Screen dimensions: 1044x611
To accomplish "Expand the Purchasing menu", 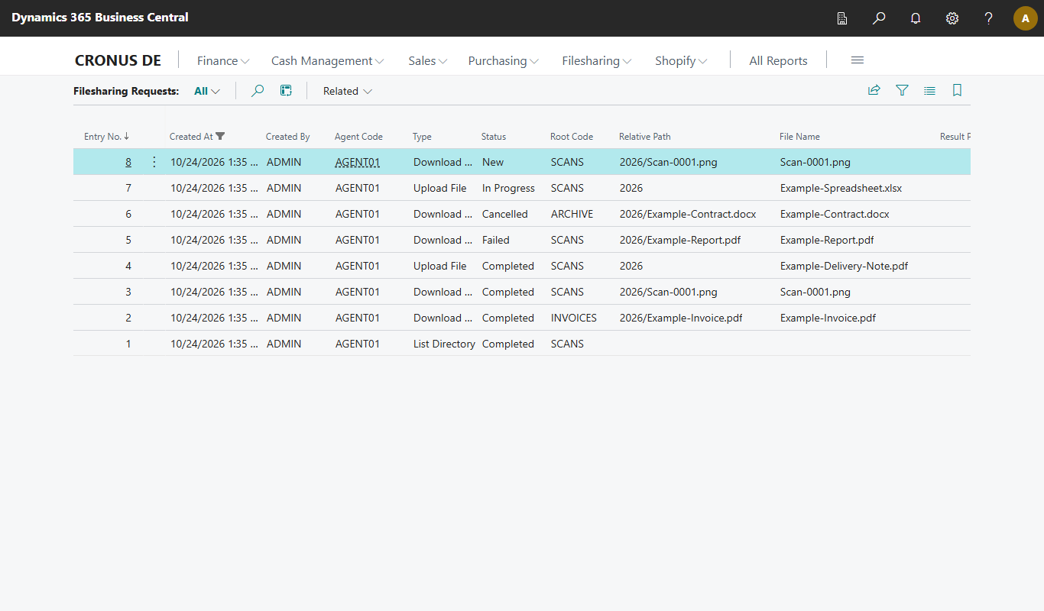I will [x=504, y=61].
